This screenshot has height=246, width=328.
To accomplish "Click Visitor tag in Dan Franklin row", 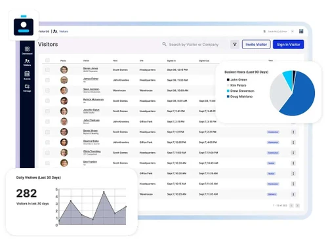I will click(x=271, y=163).
